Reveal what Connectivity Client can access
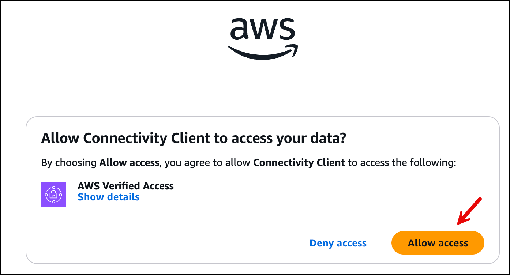 108,197
